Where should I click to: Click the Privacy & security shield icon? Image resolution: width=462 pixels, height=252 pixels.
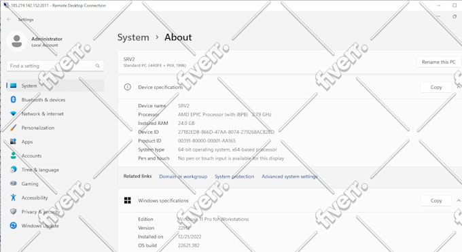[x=14, y=211]
